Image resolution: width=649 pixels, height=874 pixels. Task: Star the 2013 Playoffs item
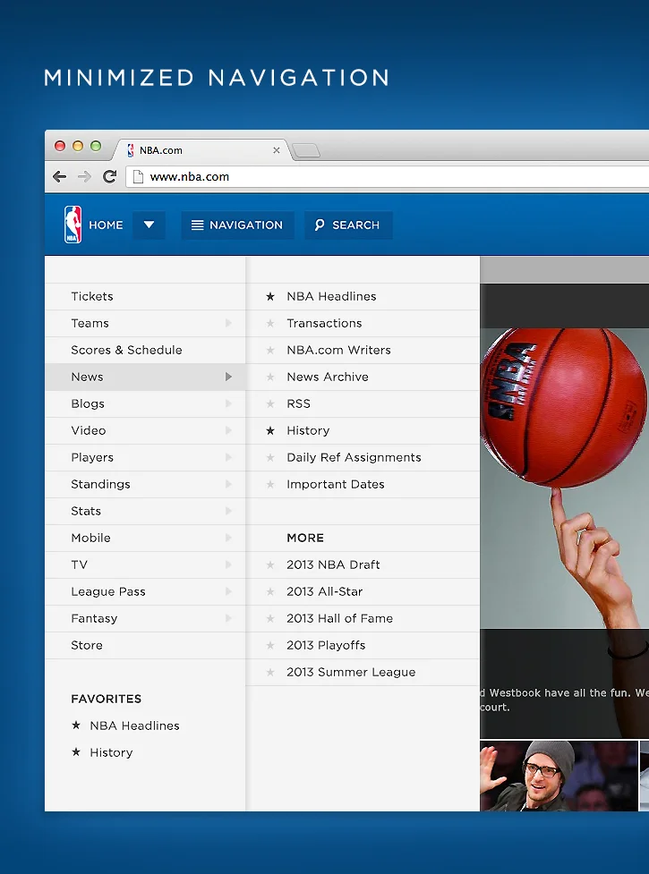tap(270, 646)
